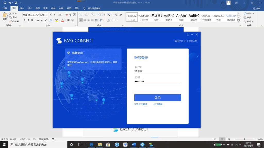Click the Undo arrow in Word title bar
The width and height of the screenshot is (264, 148).
[10, 3]
